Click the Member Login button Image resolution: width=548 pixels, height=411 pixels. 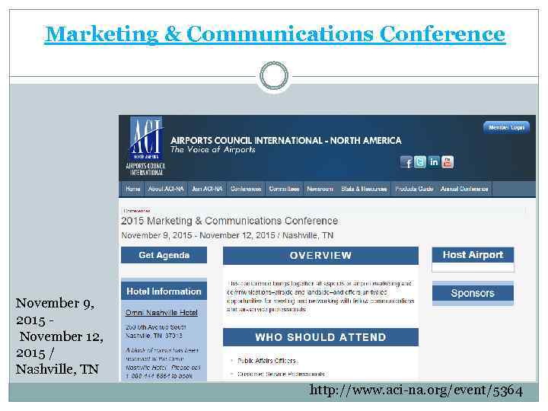506,128
